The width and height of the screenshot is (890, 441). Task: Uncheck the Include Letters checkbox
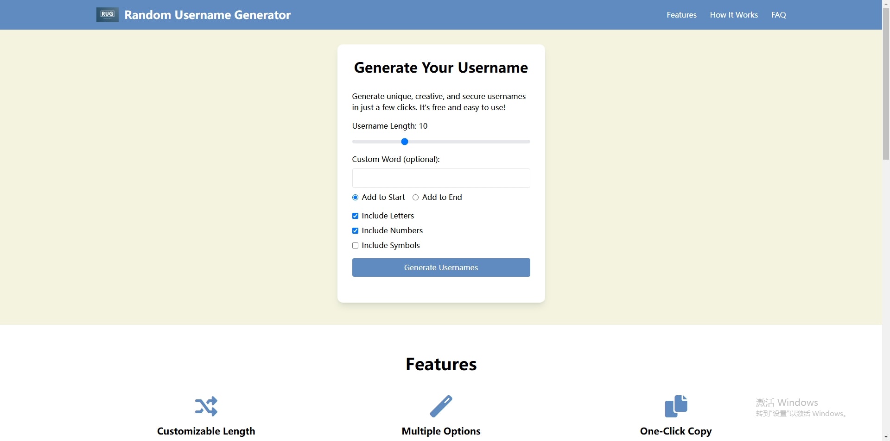pyautogui.click(x=355, y=216)
